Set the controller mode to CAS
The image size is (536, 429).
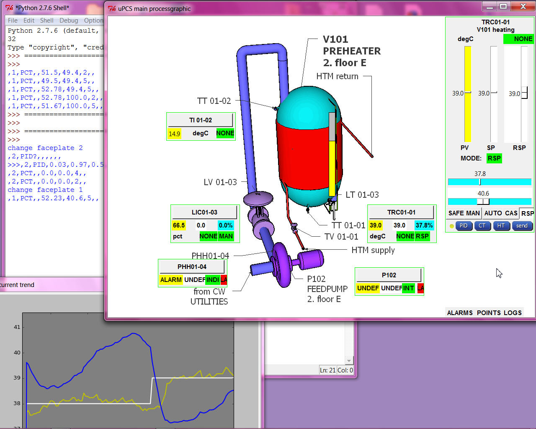click(511, 213)
